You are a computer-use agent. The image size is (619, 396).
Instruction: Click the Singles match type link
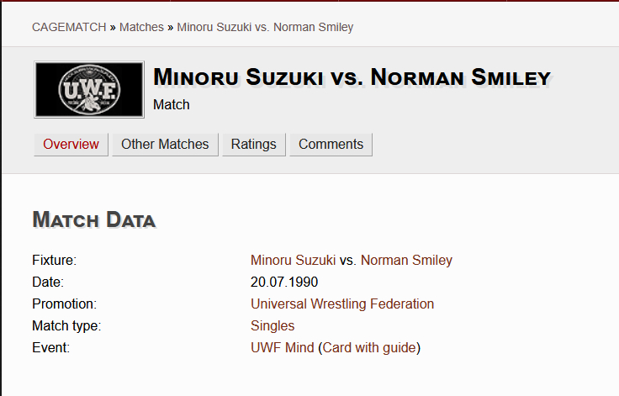tap(272, 326)
